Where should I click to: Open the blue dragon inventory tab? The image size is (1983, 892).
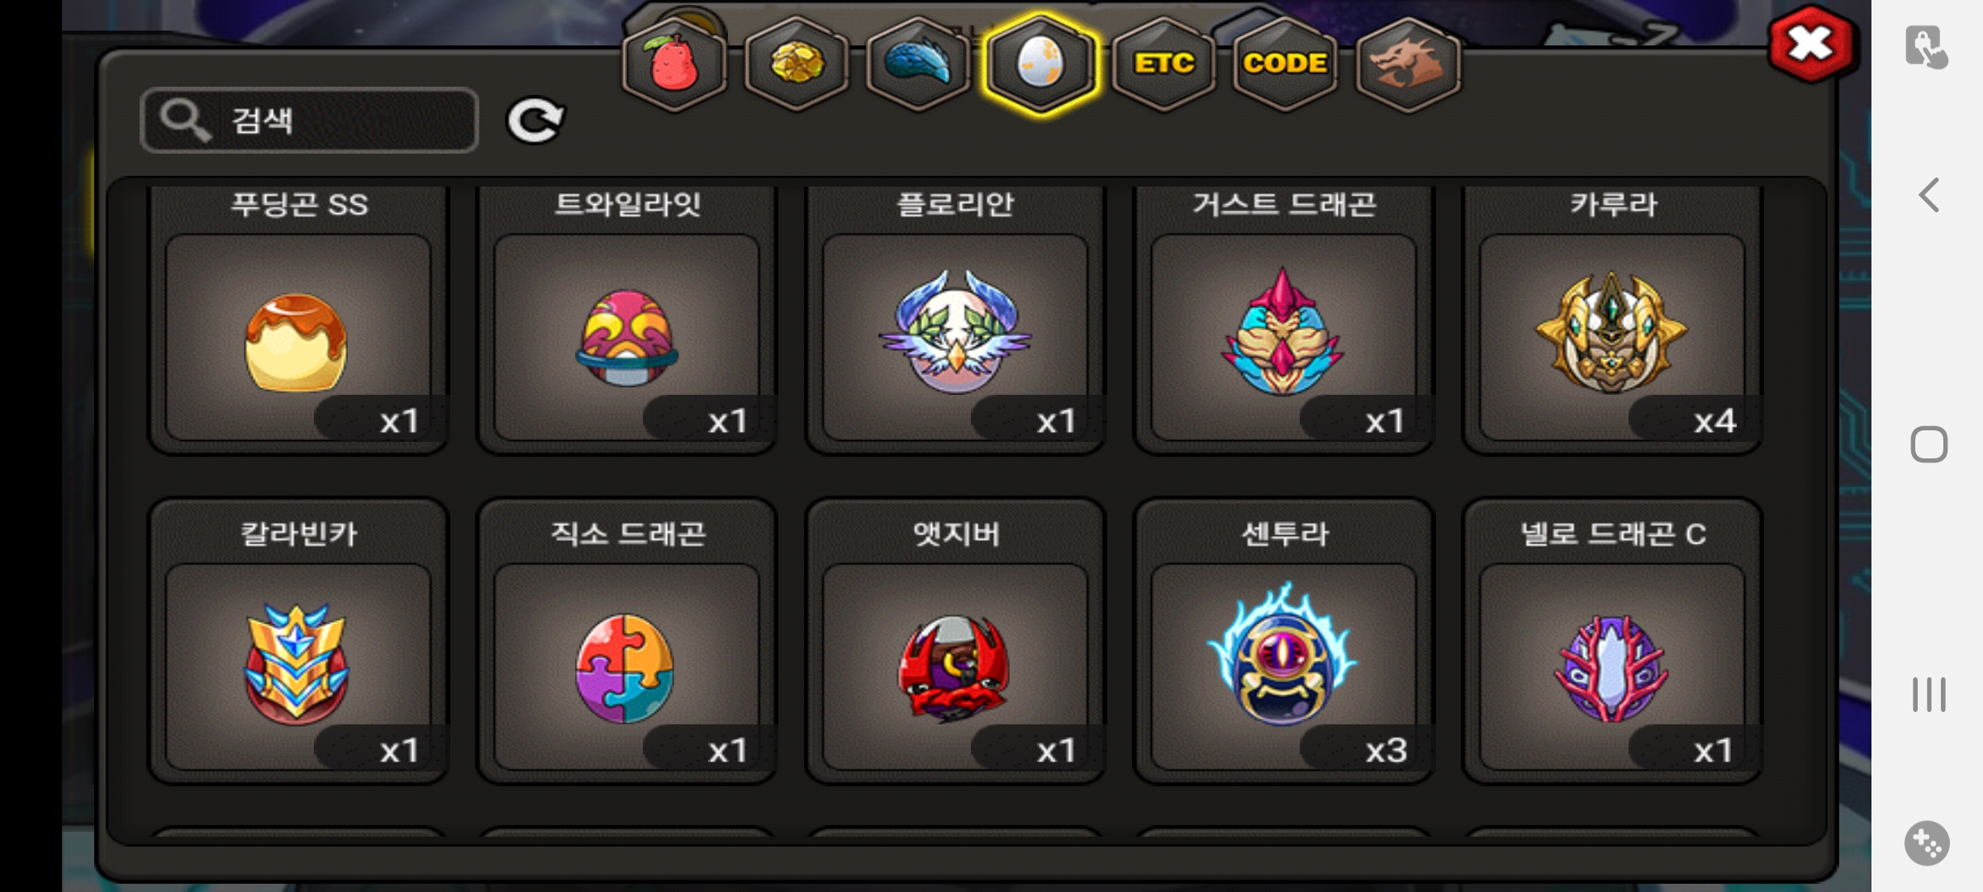click(919, 64)
